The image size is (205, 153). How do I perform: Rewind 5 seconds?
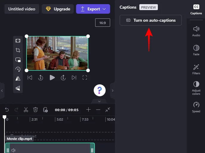click(x=41, y=78)
